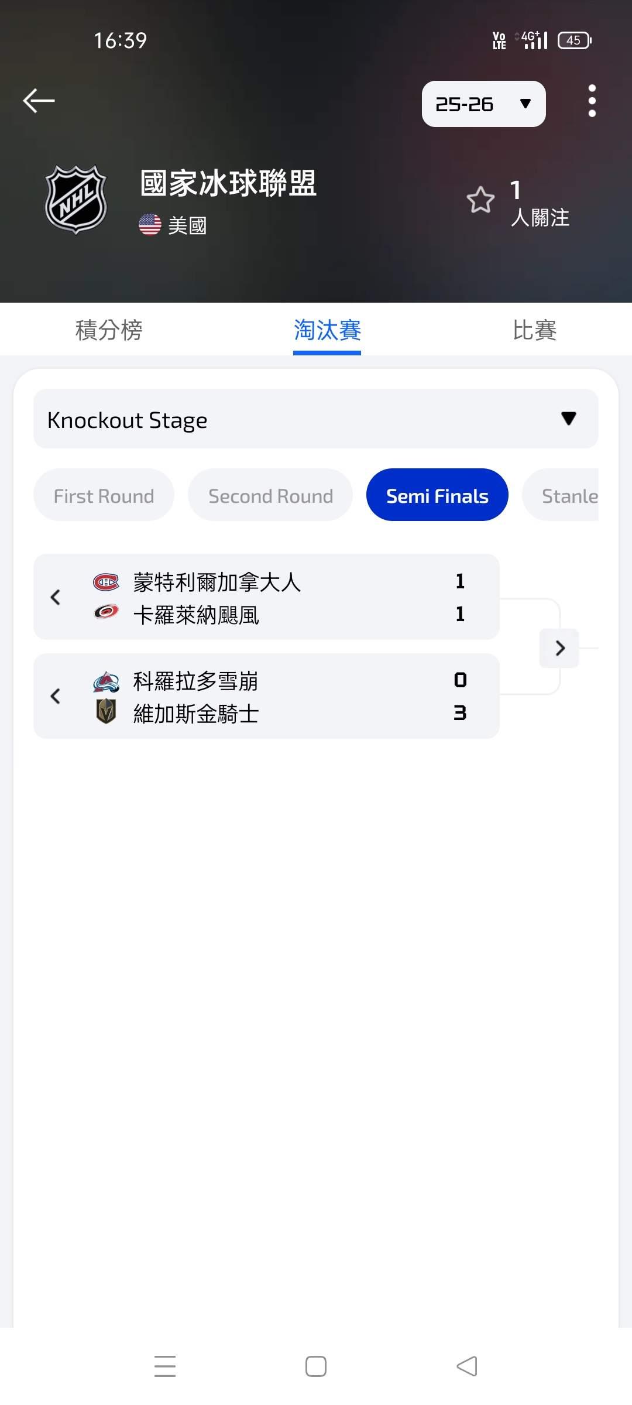This screenshot has width=632, height=1405.
Task: Select the partially visible Stanley filter
Action: pos(561,495)
